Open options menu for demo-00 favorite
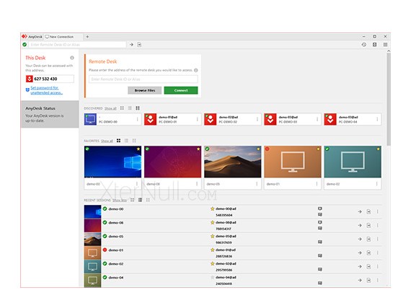Viewport: 403px width, 303px height. pos(137,184)
